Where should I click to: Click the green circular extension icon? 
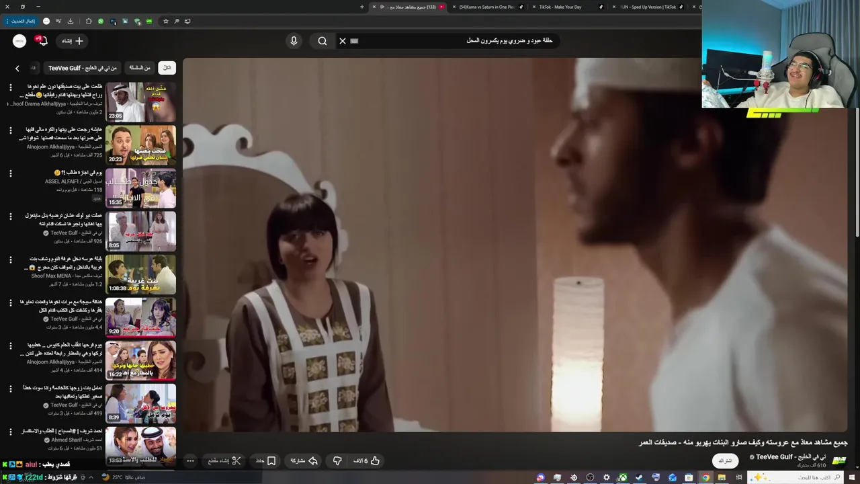(x=101, y=21)
